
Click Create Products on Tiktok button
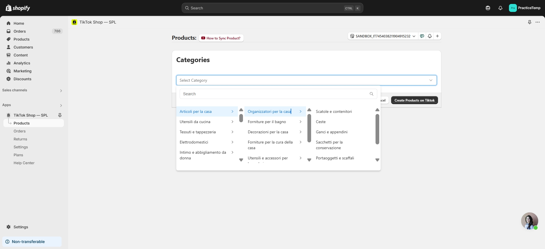click(414, 100)
